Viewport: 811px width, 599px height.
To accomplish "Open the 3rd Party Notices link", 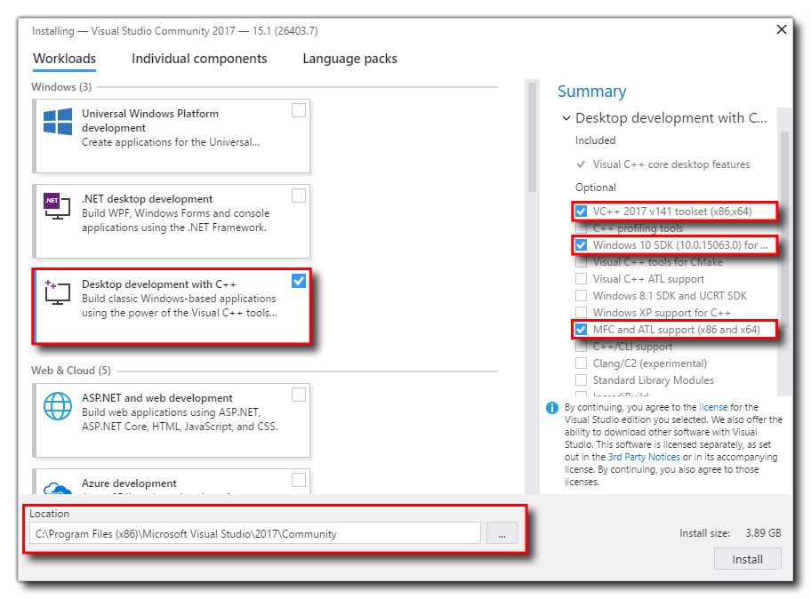I will [x=644, y=457].
